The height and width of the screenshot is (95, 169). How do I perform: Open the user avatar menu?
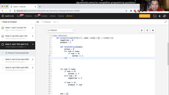[165, 16]
